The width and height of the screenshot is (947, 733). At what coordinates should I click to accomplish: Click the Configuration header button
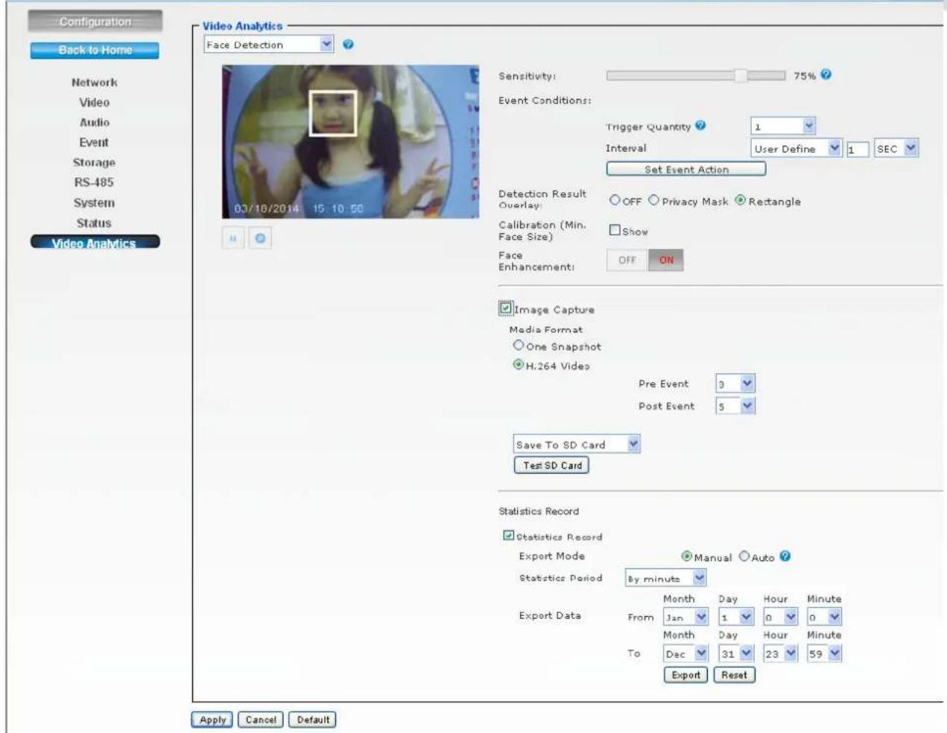(x=95, y=22)
